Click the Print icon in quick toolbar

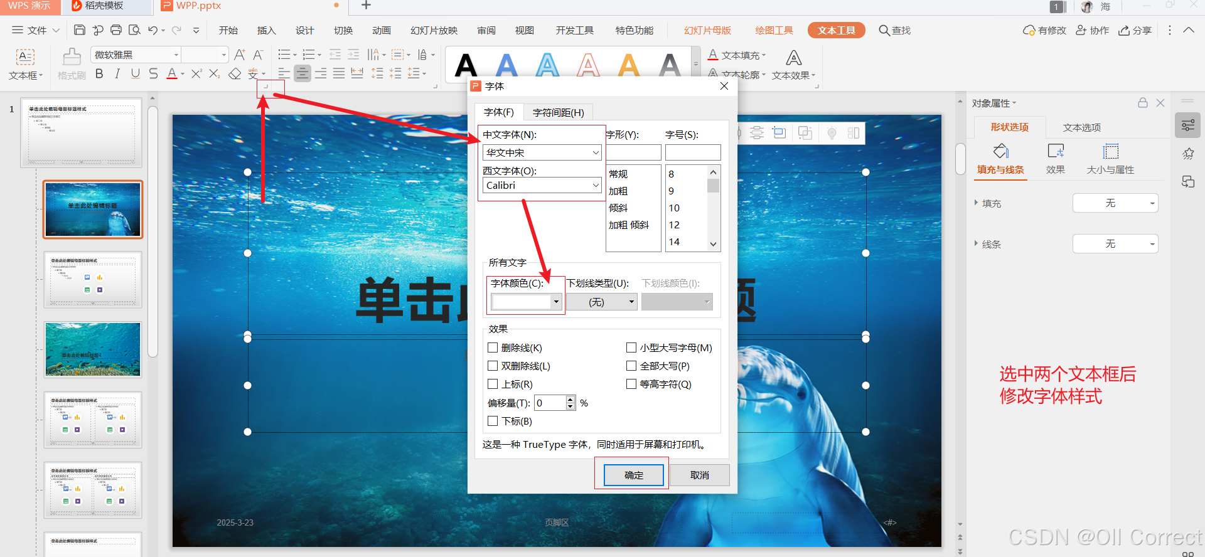(116, 30)
